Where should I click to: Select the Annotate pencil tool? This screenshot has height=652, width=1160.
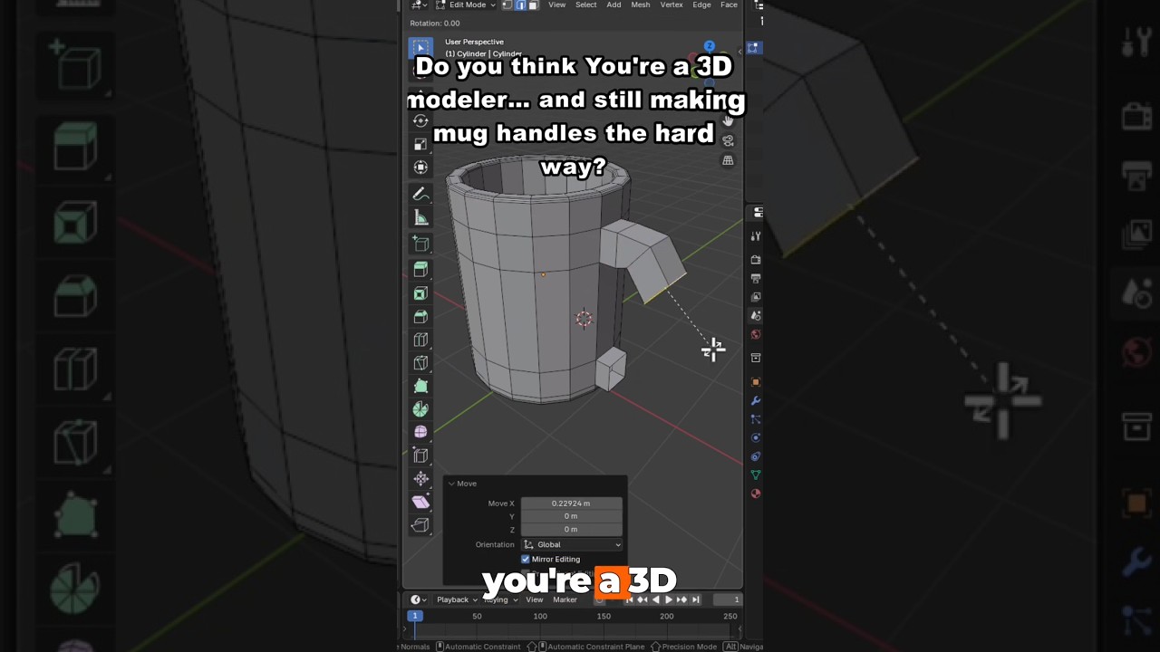click(x=420, y=195)
